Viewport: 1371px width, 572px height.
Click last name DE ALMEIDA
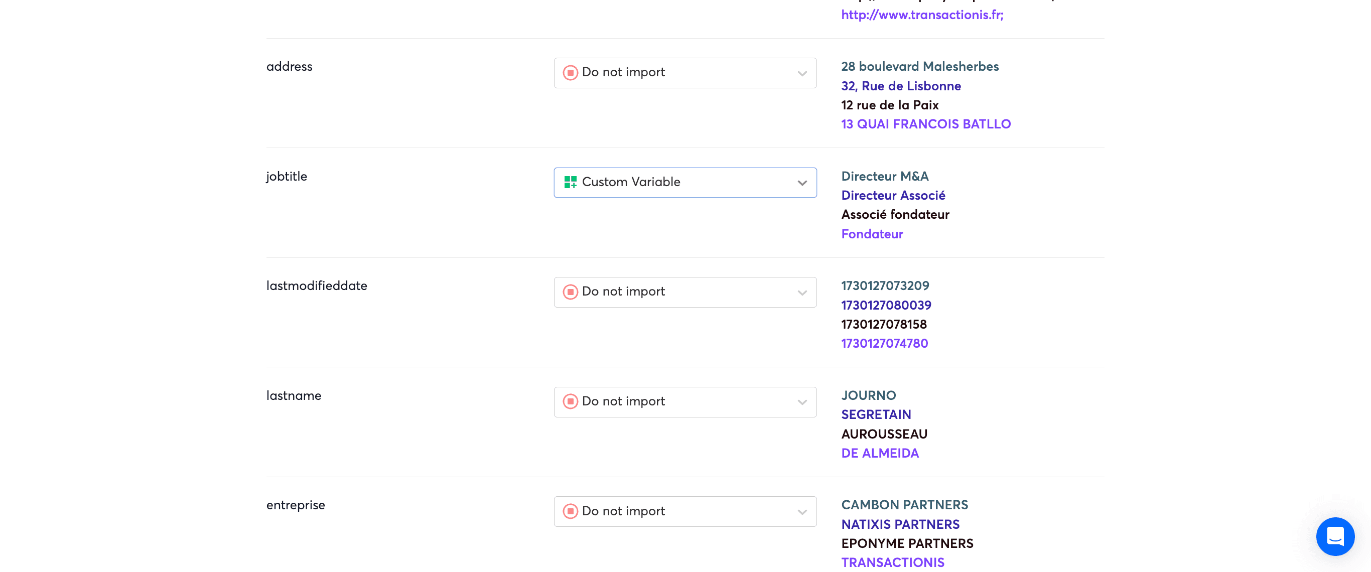coord(880,454)
